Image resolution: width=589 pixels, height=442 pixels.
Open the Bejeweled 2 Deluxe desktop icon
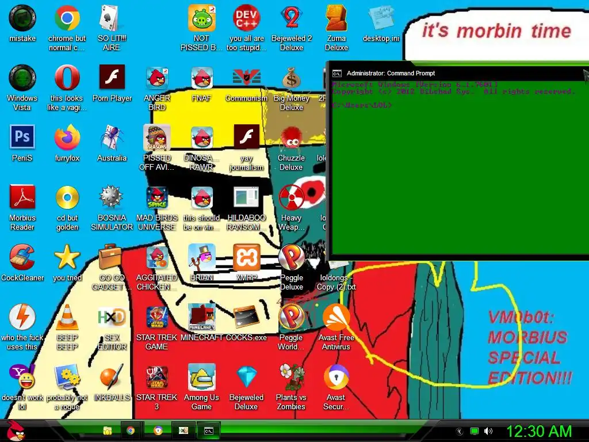click(x=292, y=18)
